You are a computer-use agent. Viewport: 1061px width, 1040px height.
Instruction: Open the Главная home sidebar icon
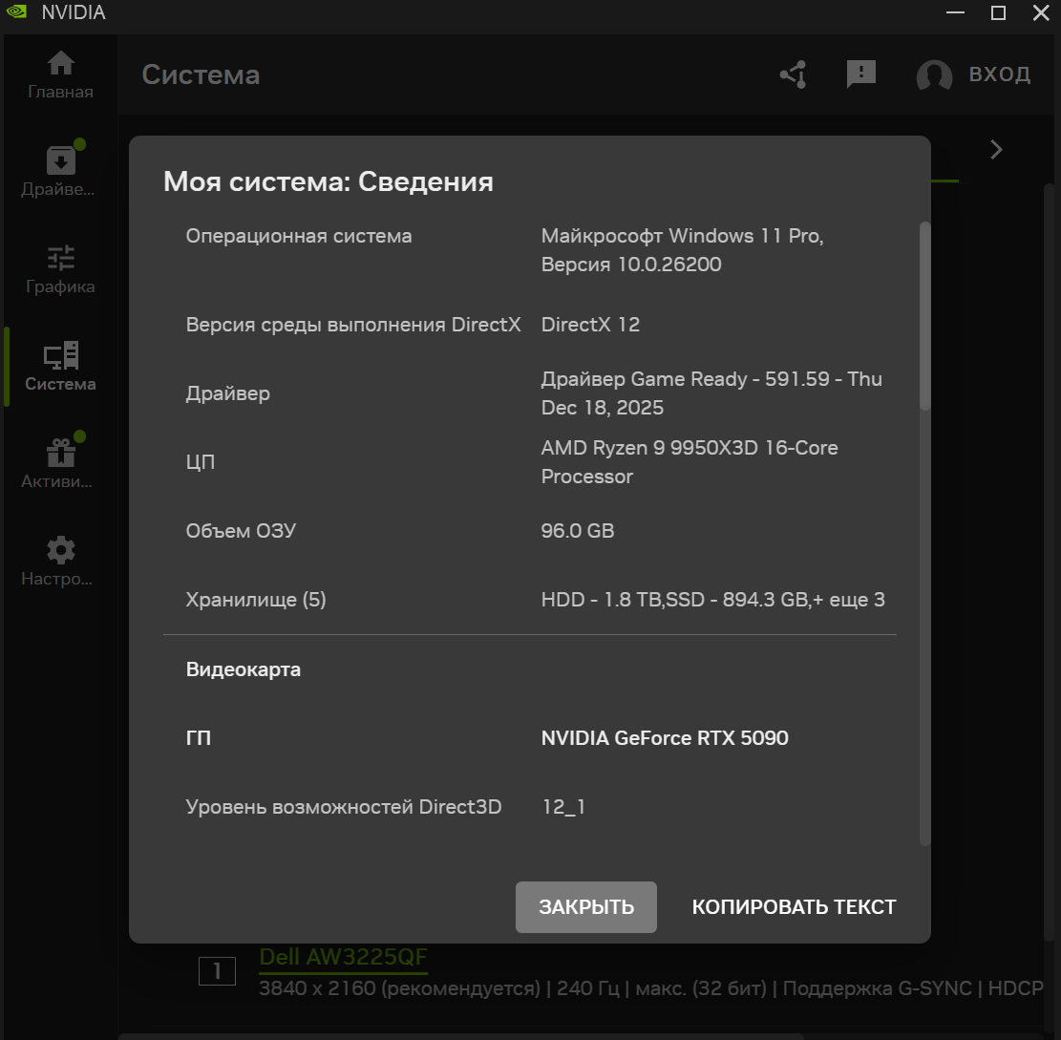[x=60, y=74]
